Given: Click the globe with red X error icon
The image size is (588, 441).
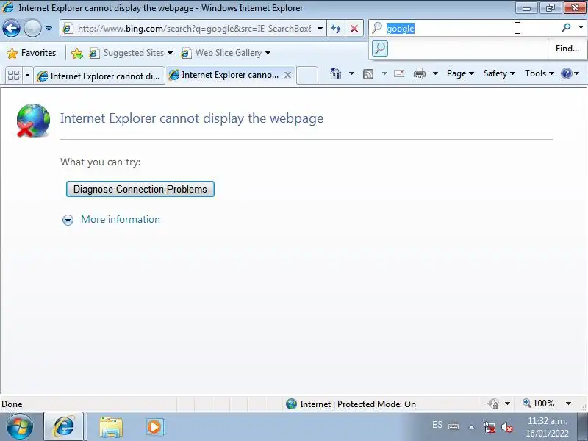Looking at the screenshot, I should [33, 121].
